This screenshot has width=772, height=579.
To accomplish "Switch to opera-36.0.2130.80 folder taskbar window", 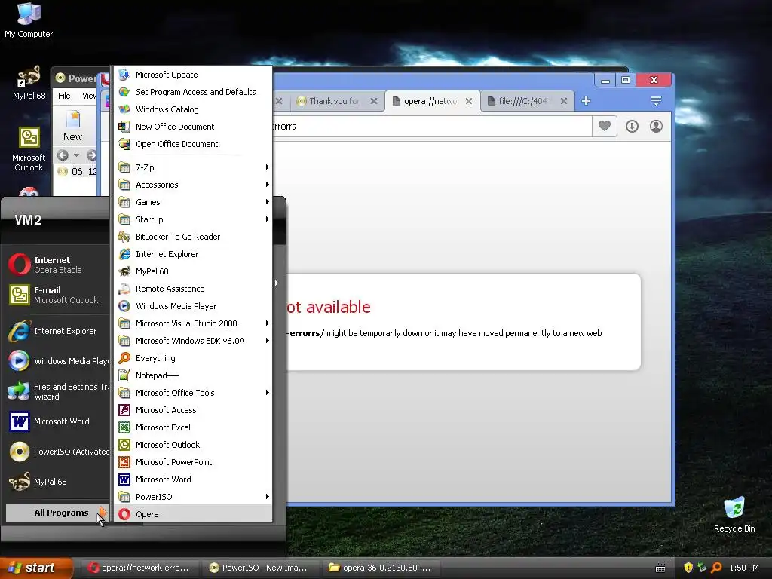I will pos(381,568).
